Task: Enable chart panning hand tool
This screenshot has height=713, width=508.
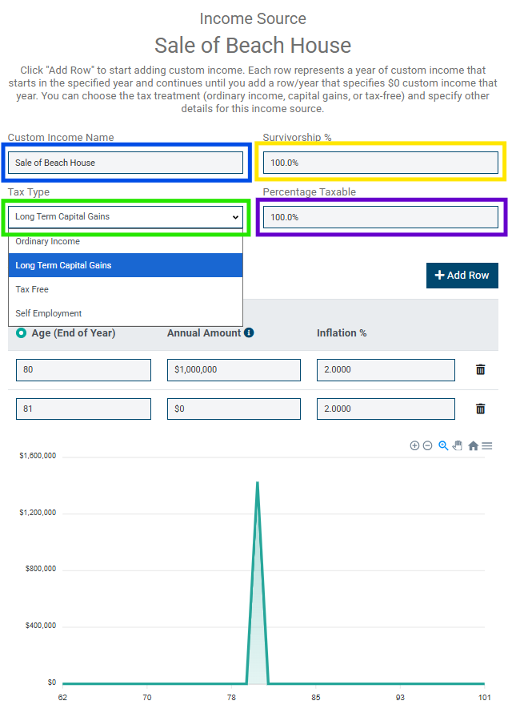Action: [458, 445]
